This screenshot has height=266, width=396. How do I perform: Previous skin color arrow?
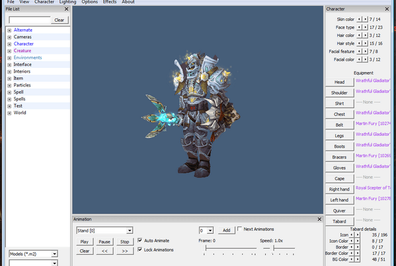[x=359, y=19]
